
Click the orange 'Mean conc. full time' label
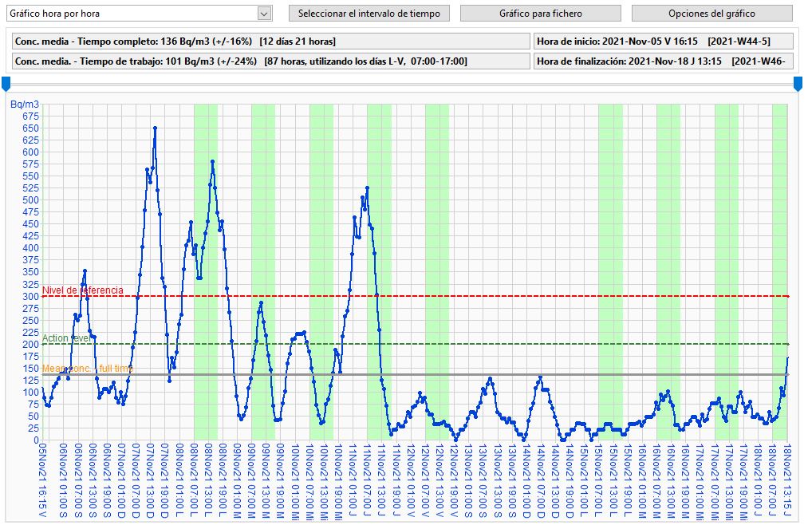88,369
